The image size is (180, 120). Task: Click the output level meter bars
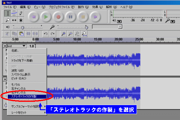pyautogui.click(x=138, y=14)
